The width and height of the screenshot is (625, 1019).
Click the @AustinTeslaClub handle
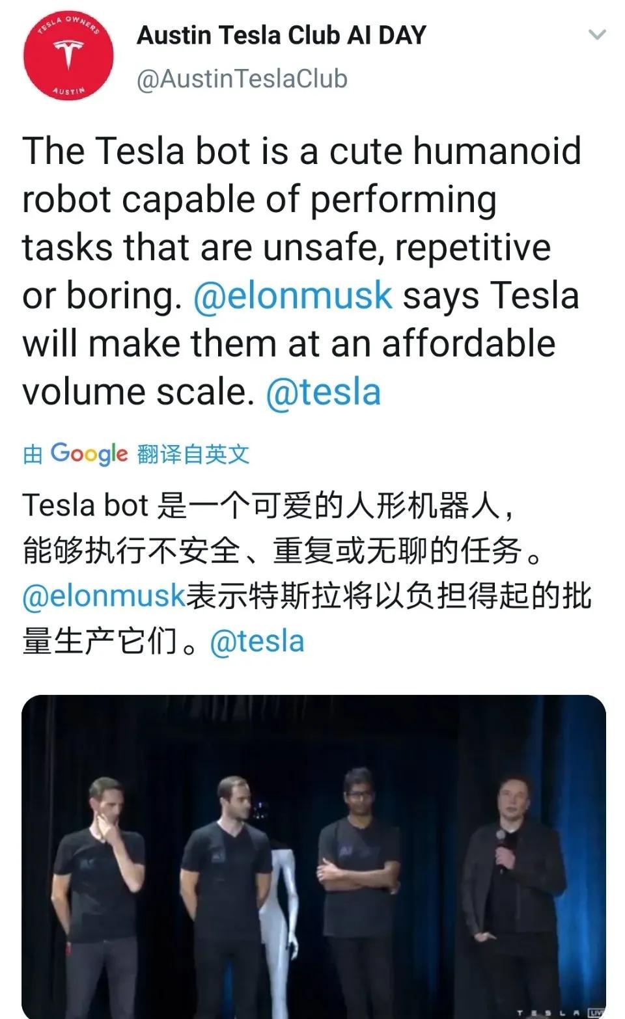pos(241,77)
